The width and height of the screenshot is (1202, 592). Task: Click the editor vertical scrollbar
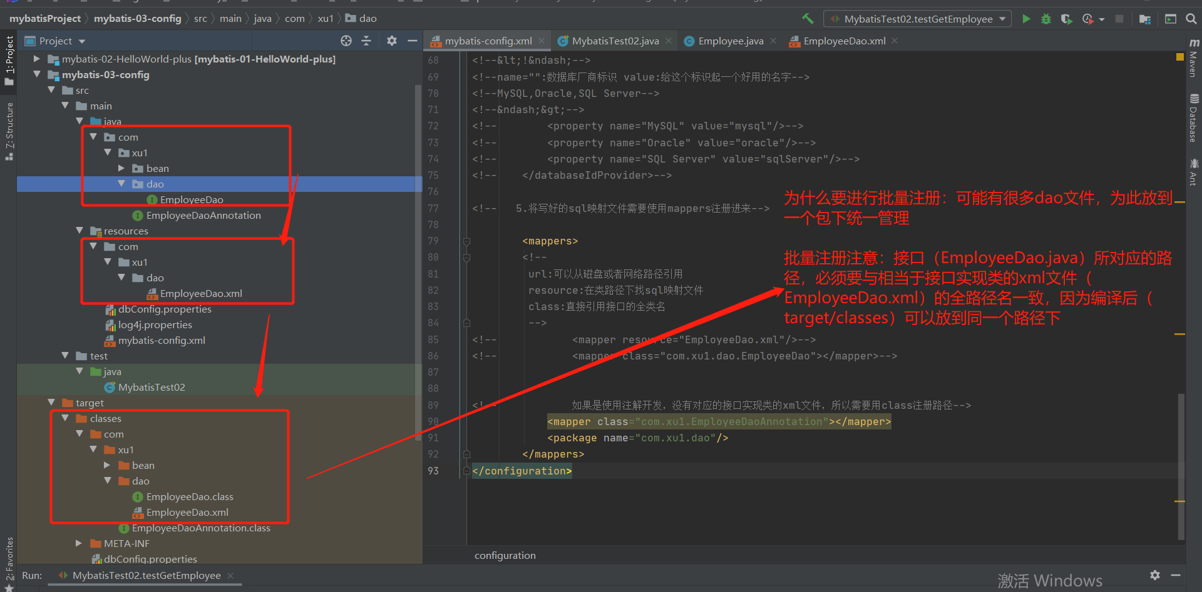[x=1181, y=466]
